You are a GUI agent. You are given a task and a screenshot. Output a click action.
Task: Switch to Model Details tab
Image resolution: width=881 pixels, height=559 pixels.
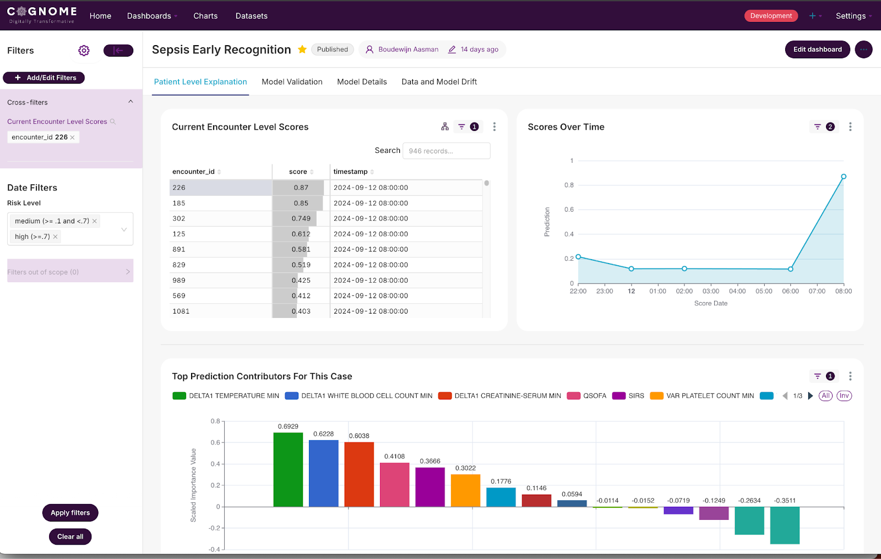click(x=362, y=81)
